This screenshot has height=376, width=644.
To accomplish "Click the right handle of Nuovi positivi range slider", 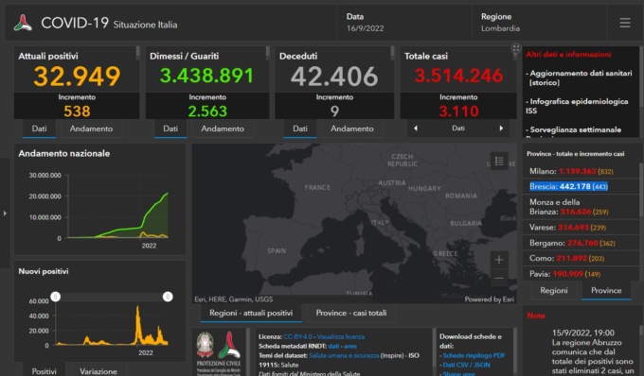I will [x=168, y=297].
